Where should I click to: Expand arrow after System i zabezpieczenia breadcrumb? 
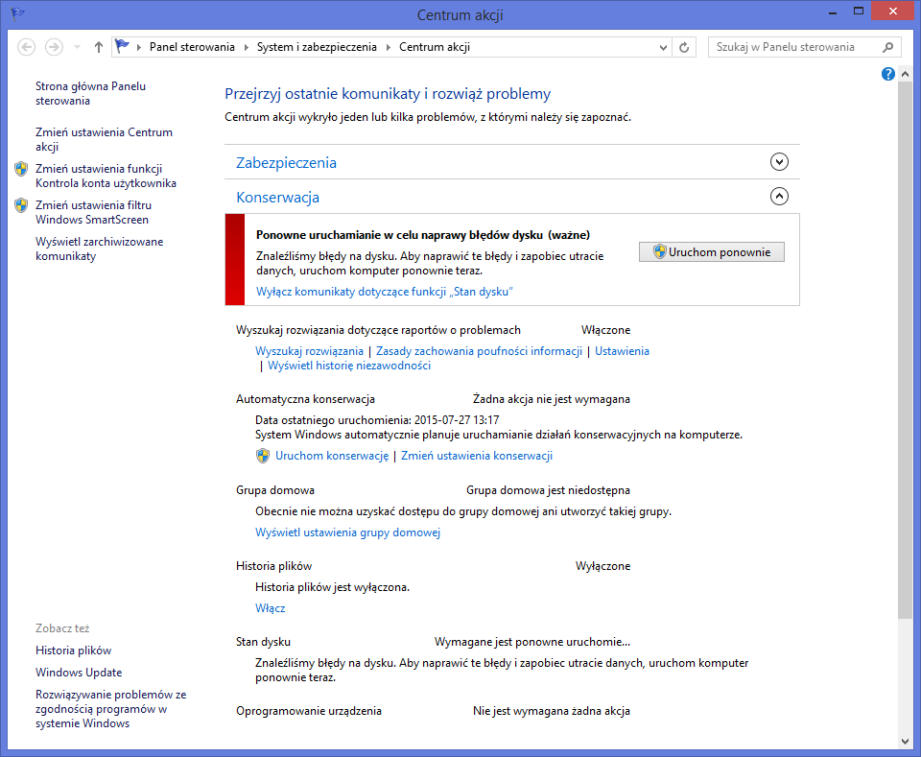point(389,48)
